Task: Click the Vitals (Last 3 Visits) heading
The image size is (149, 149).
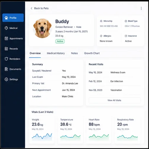Action: [42, 112]
